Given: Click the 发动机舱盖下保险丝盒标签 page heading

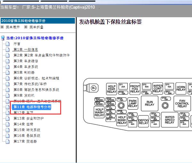Looking at the screenshot, I should coord(110,22).
